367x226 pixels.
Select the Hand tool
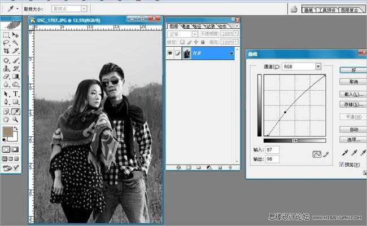[6, 119]
